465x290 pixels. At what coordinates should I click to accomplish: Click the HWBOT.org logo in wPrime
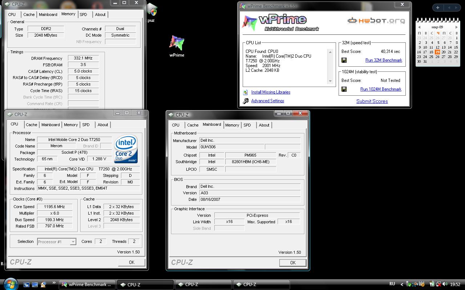coord(376,21)
